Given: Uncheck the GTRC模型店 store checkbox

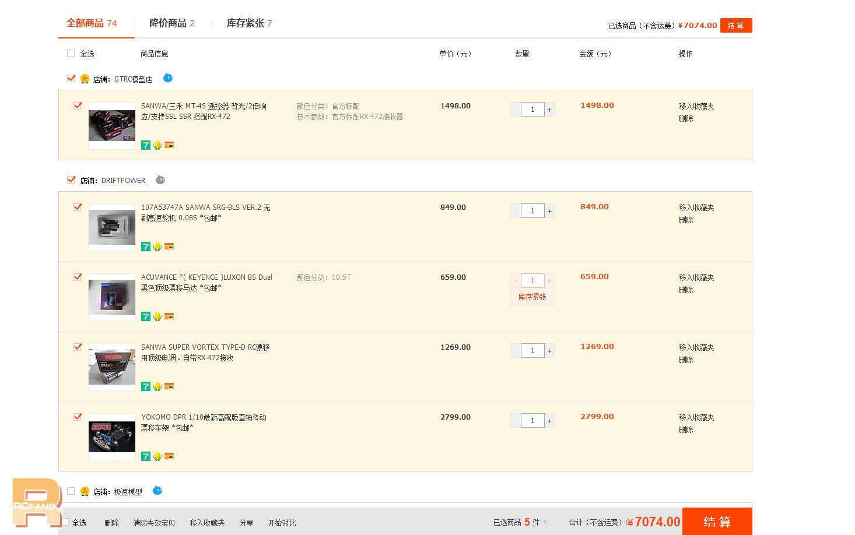Looking at the screenshot, I should point(71,78).
